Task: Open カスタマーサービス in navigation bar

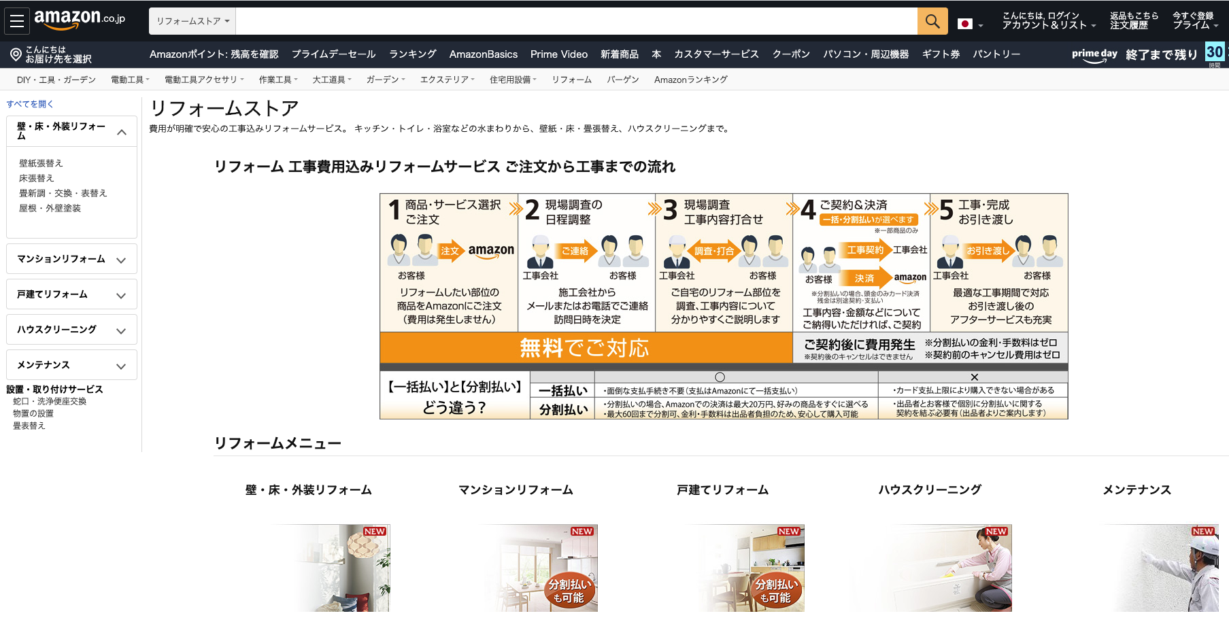Action: (716, 54)
